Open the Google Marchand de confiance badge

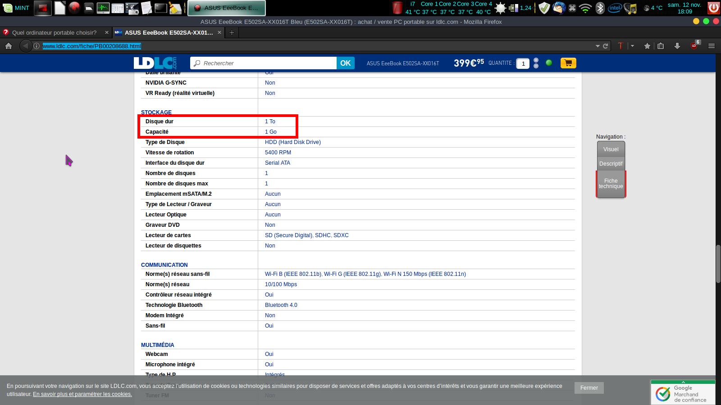point(683,393)
